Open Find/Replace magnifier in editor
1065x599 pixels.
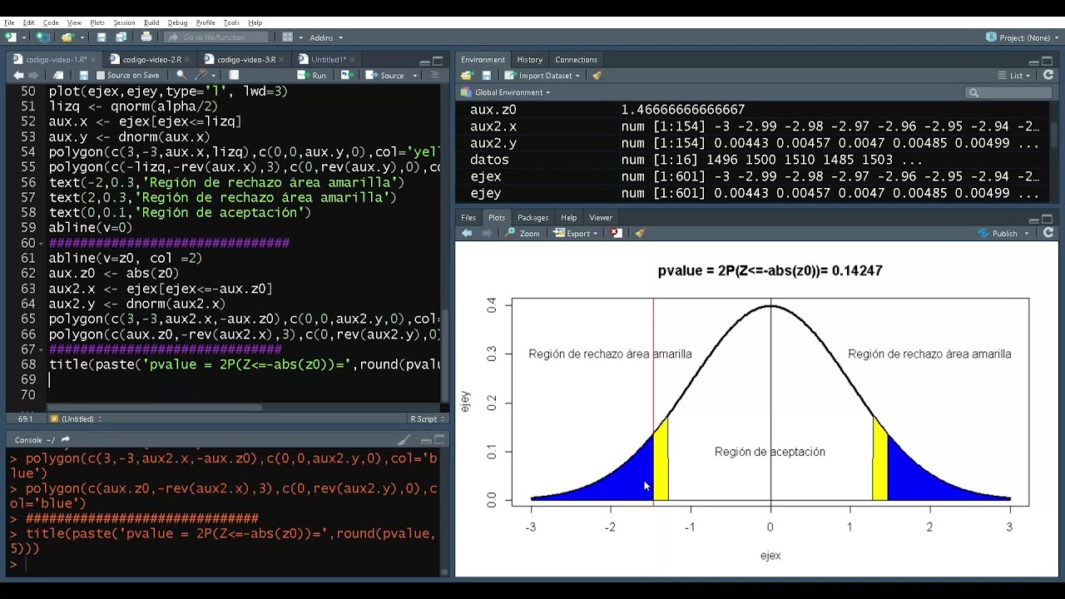coord(181,76)
